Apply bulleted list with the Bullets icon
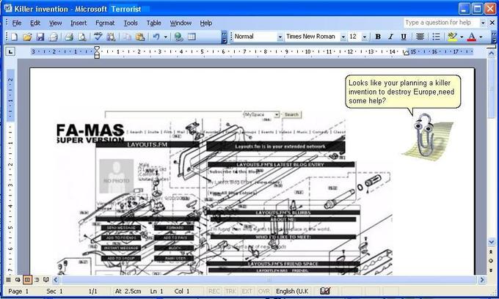 (436, 37)
